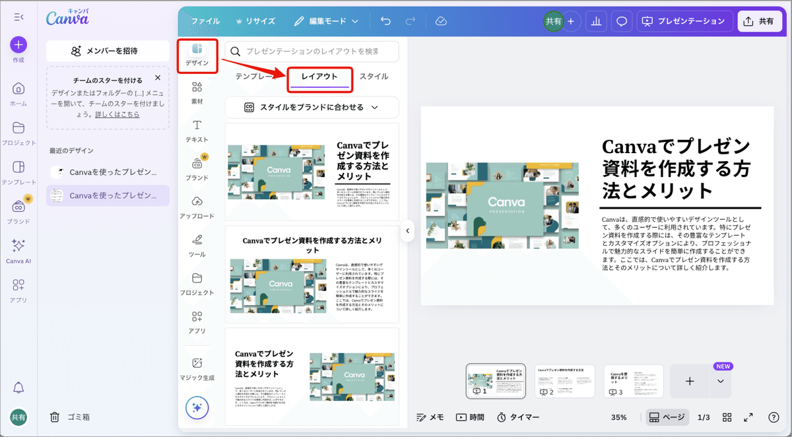Switch to the スタイル tab

[374, 76]
